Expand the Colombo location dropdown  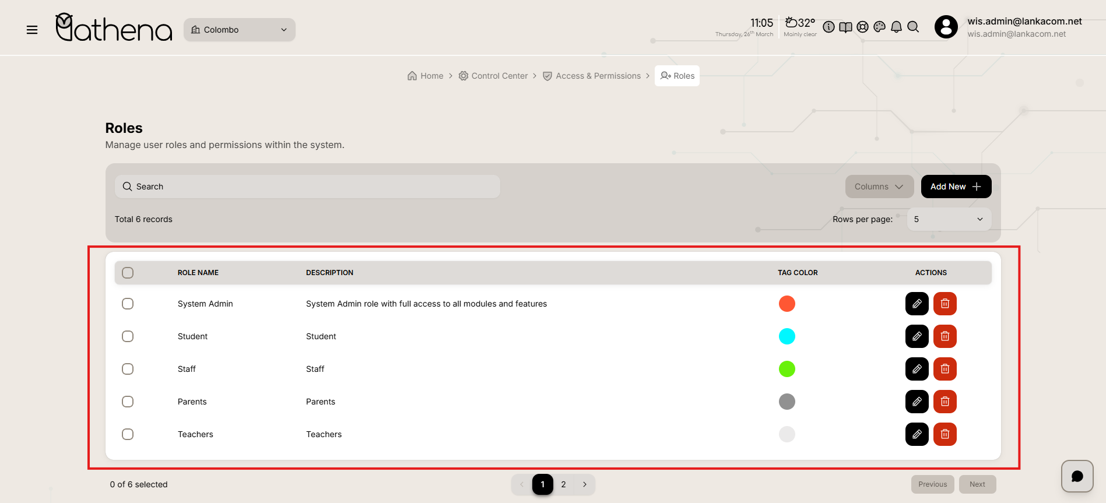[x=239, y=30]
